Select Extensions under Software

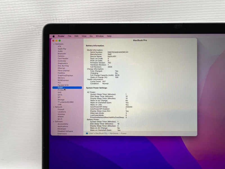[62, 134]
